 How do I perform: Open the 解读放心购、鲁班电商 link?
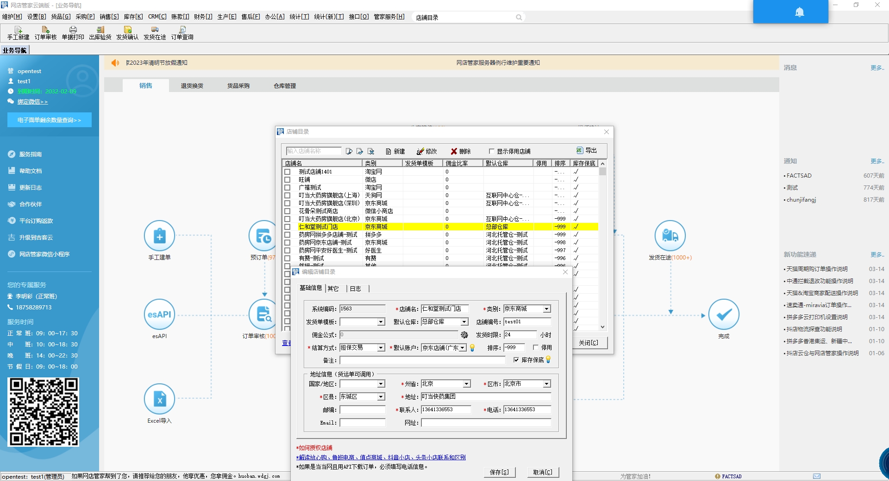(x=381, y=457)
